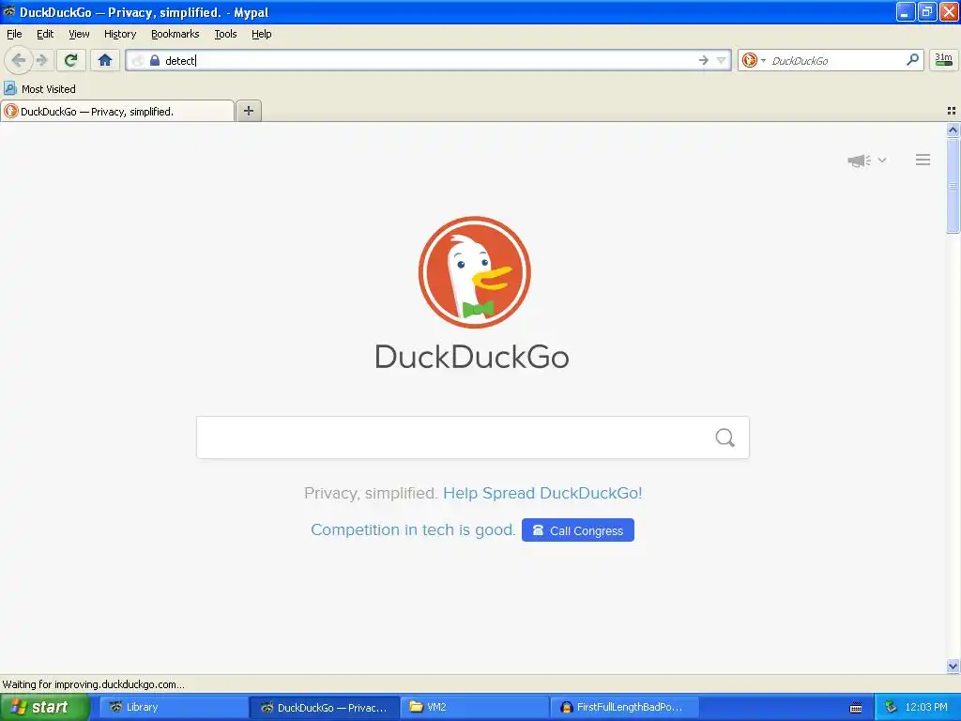Follow the Help Spread DuckDuckGo! link
The width and height of the screenshot is (961, 721).
[x=542, y=493]
